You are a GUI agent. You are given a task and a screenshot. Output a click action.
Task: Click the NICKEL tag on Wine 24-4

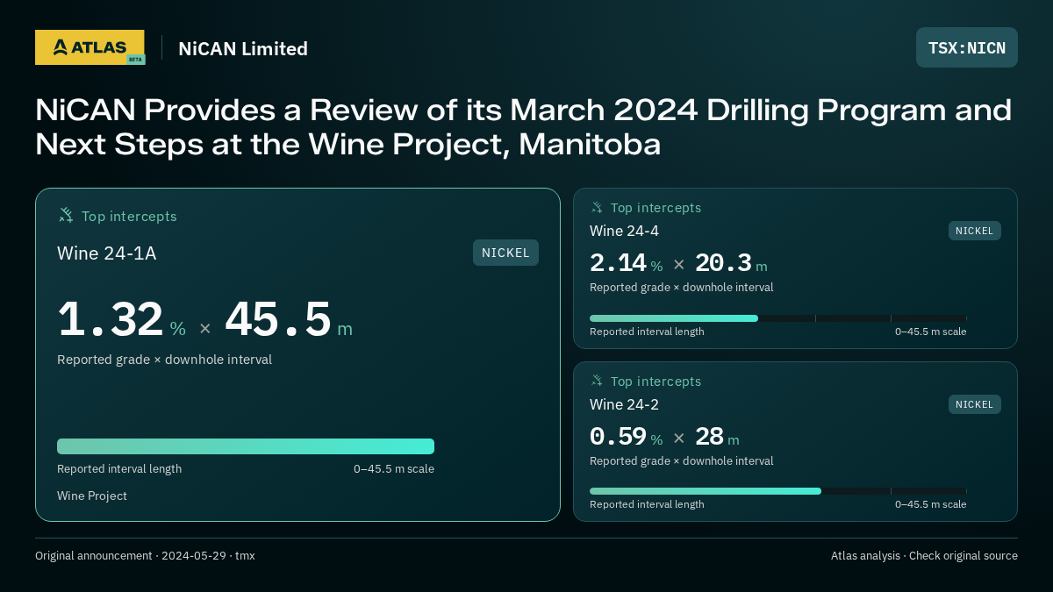pyautogui.click(x=974, y=231)
